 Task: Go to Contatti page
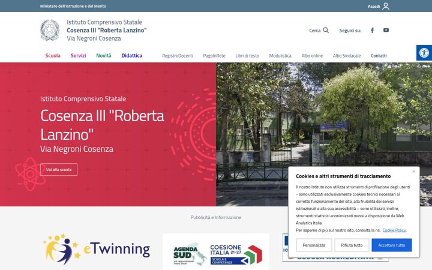tap(379, 56)
